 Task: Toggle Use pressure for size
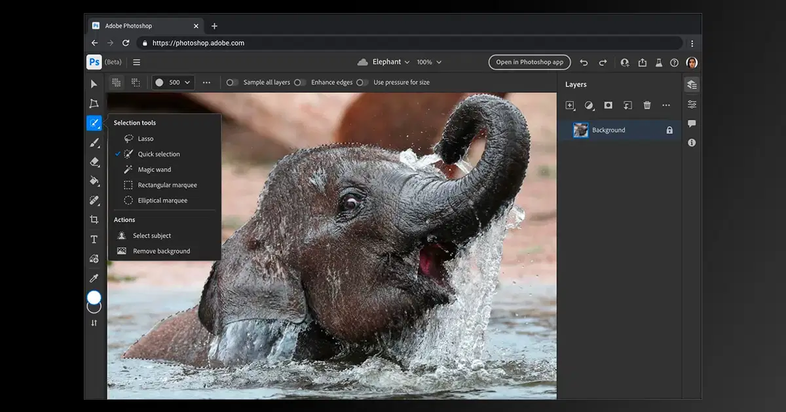(362, 82)
